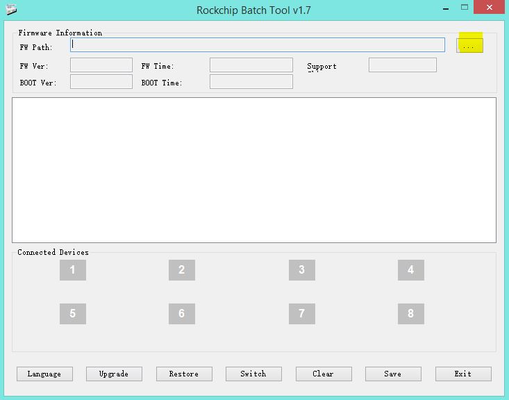Click inside the log output area

pos(254,170)
